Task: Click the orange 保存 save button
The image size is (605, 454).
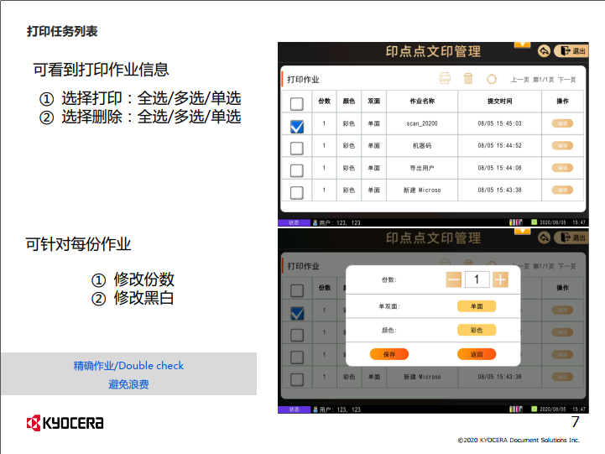Action: point(389,354)
